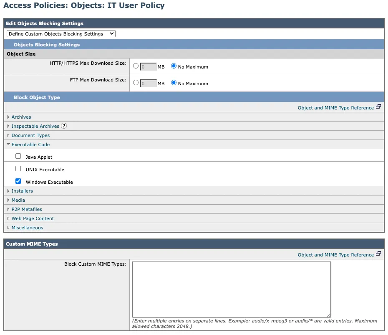Expand the Archives category
Viewport: 388px width, 335px height.
click(x=21, y=117)
